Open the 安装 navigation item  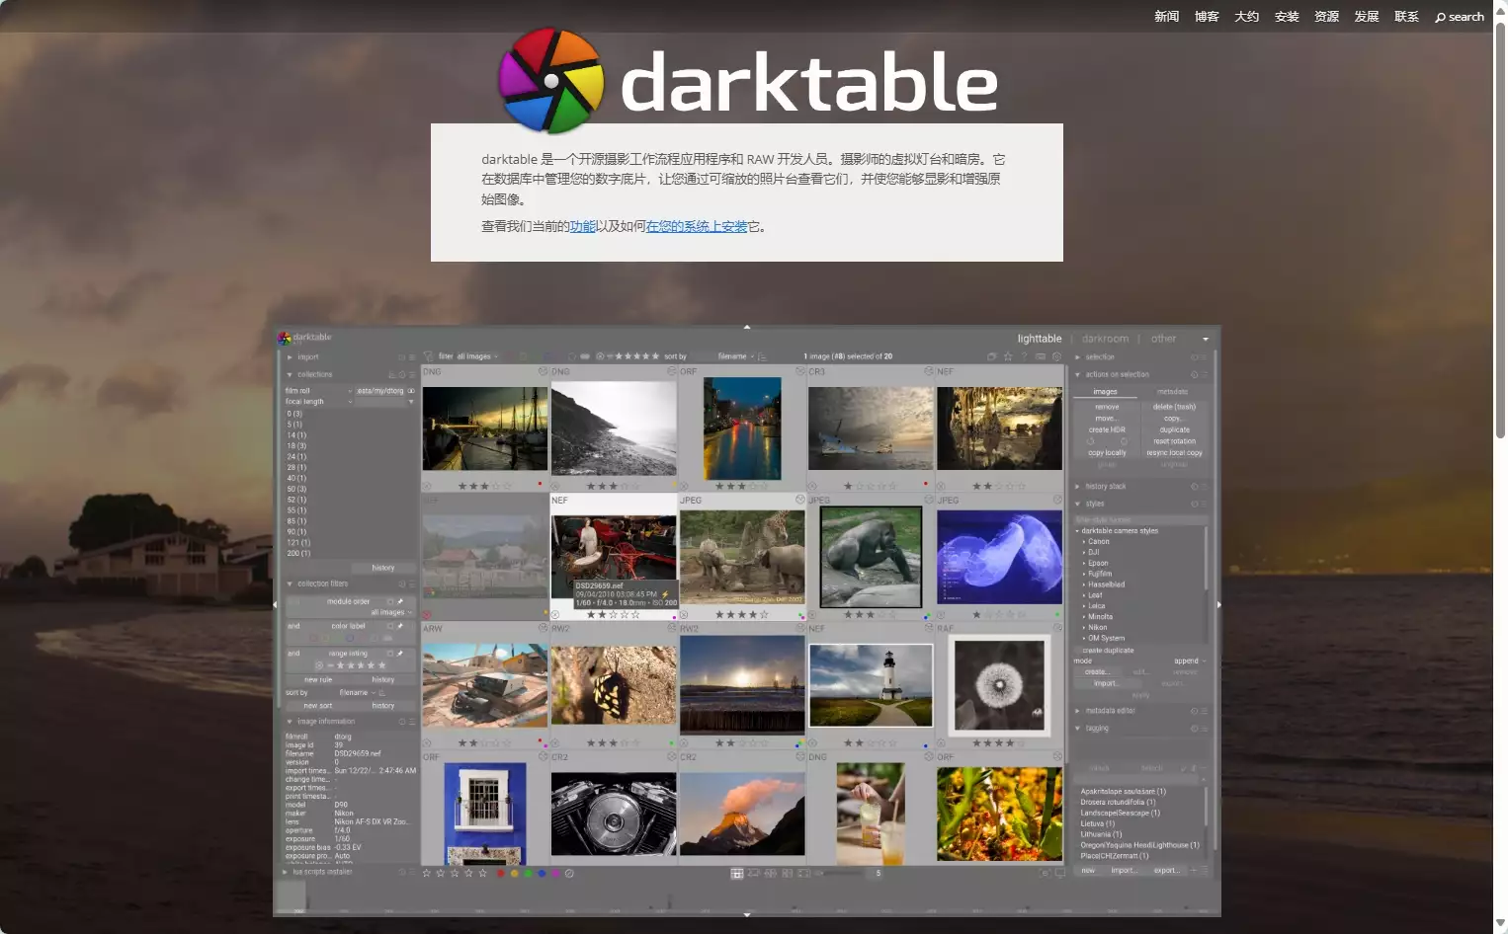coord(1286,17)
